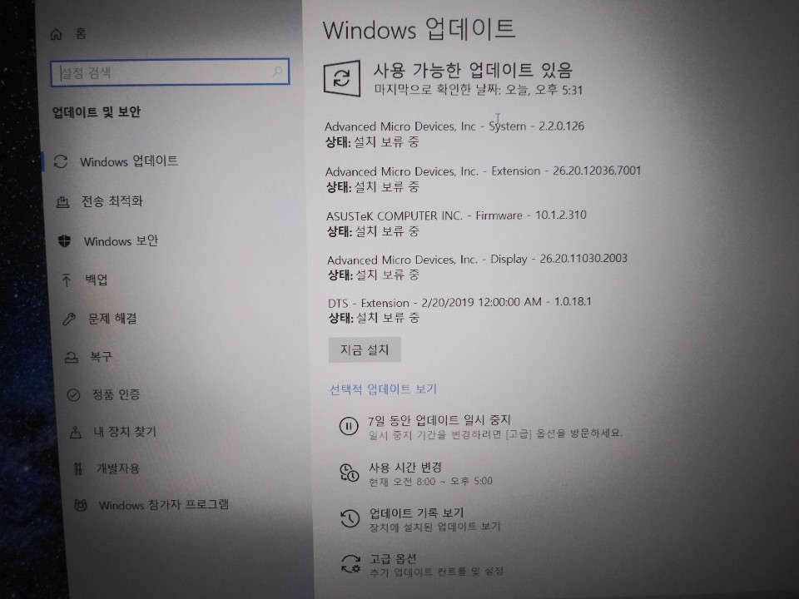Click 업데이트 및 보안 section header
Viewport: 799px width, 599px height.
(x=97, y=112)
